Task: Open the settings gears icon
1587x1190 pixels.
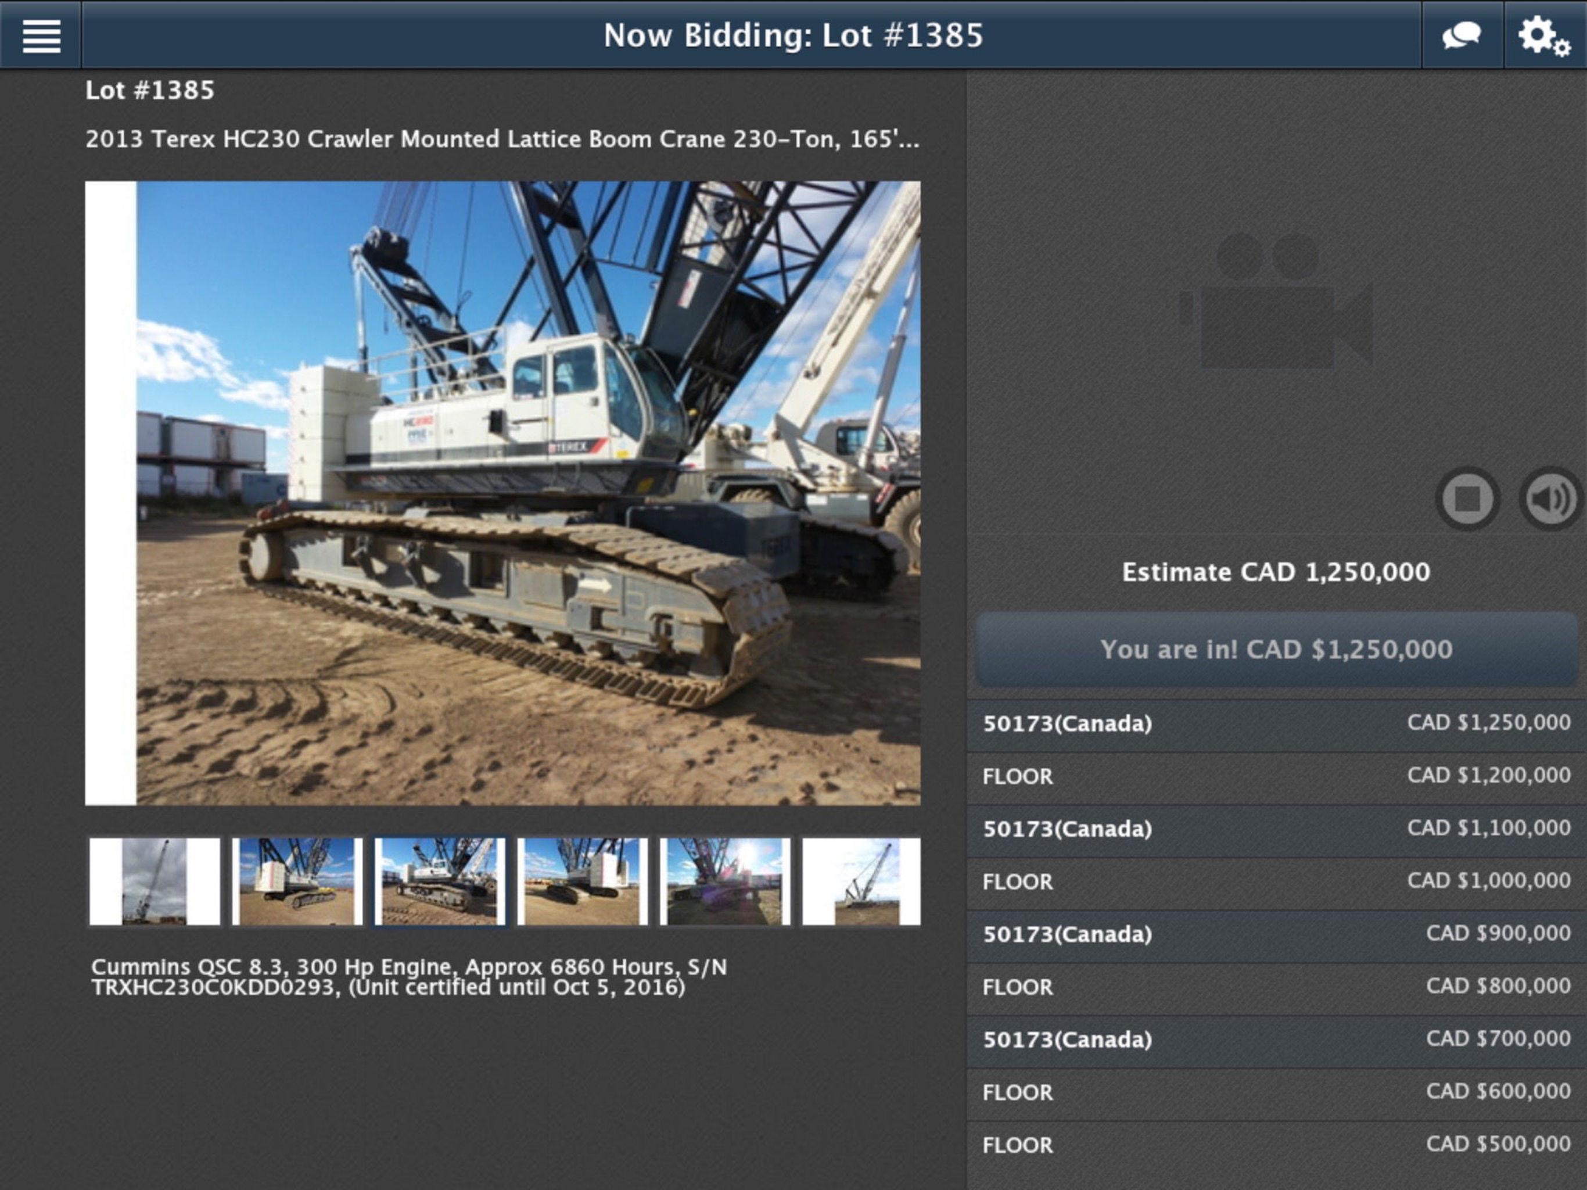Action: point(1544,35)
